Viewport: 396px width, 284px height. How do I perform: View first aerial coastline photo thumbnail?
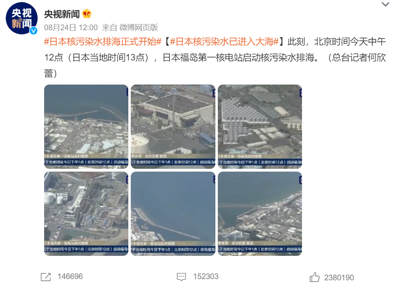click(86, 127)
